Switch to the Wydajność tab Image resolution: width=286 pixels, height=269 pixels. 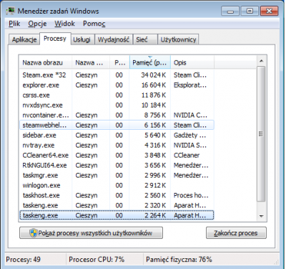click(x=114, y=39)
